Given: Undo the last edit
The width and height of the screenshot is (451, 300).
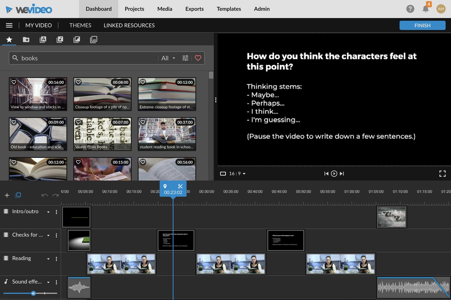Looking at the screenshot, I should [45, 195].
